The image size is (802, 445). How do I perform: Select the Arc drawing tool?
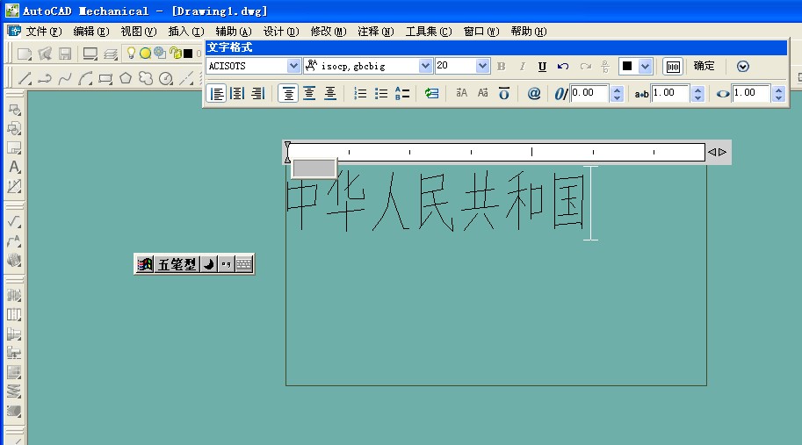pos(85,78)
